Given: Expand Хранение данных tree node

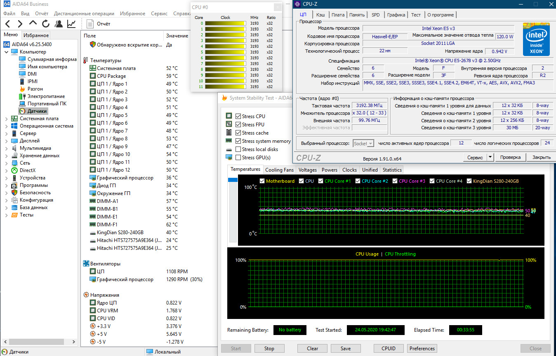Looking at the screenshot, I should (7, 156).
